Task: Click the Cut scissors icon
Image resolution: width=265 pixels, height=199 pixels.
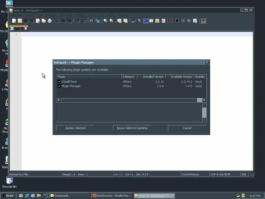Action: click(58, 21)
